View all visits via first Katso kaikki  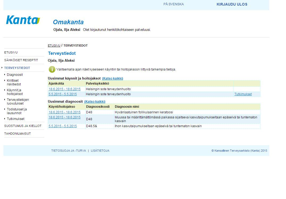click(112, 78)
